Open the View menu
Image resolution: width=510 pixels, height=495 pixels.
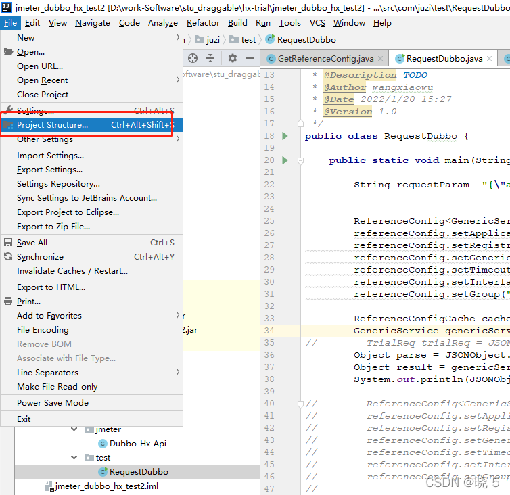57,23
